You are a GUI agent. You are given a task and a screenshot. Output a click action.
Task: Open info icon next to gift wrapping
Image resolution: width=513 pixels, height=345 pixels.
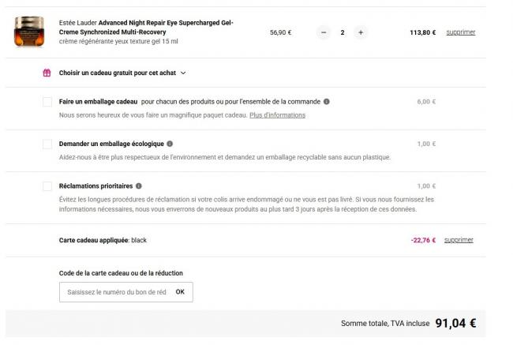[x=327, y=102]
